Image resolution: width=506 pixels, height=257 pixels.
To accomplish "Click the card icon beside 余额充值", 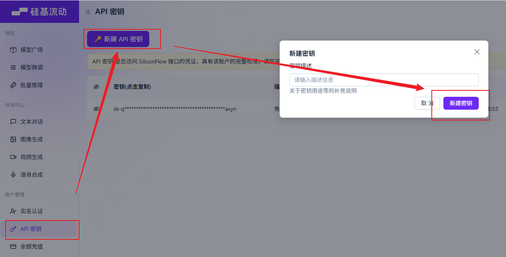I will click(x=13, y=247).
